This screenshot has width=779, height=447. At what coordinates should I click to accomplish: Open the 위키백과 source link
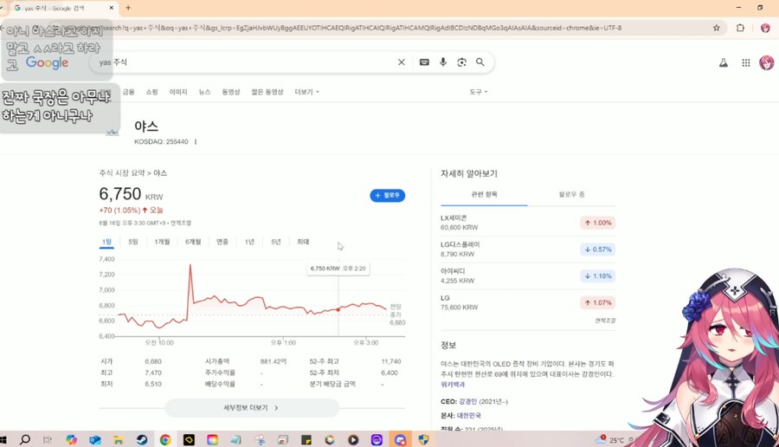coord(453,385)
